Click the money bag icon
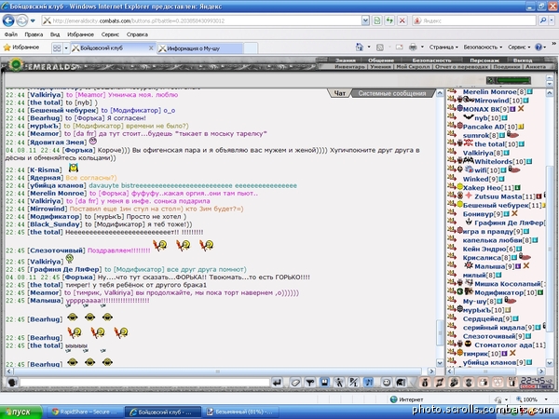 point(425,383)
